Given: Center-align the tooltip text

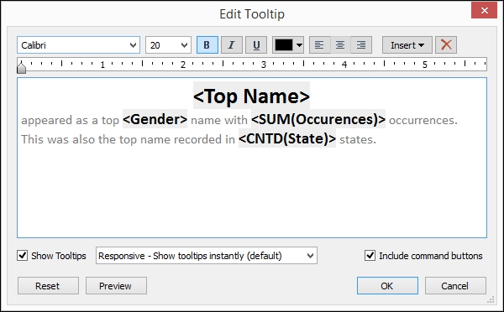Looking at the screenshot, I should (x=340, y=45).
